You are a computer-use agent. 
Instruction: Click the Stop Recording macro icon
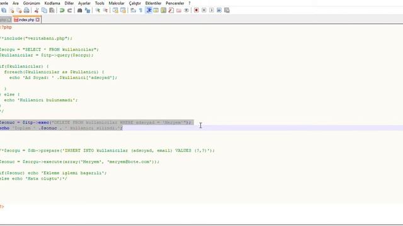click(204, 10)
